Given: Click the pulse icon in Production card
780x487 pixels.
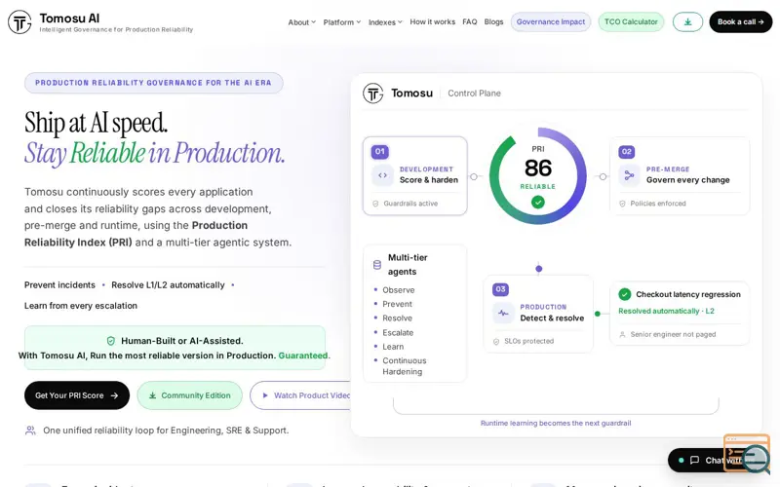Looking at the screenshot, I should [503, 313].
